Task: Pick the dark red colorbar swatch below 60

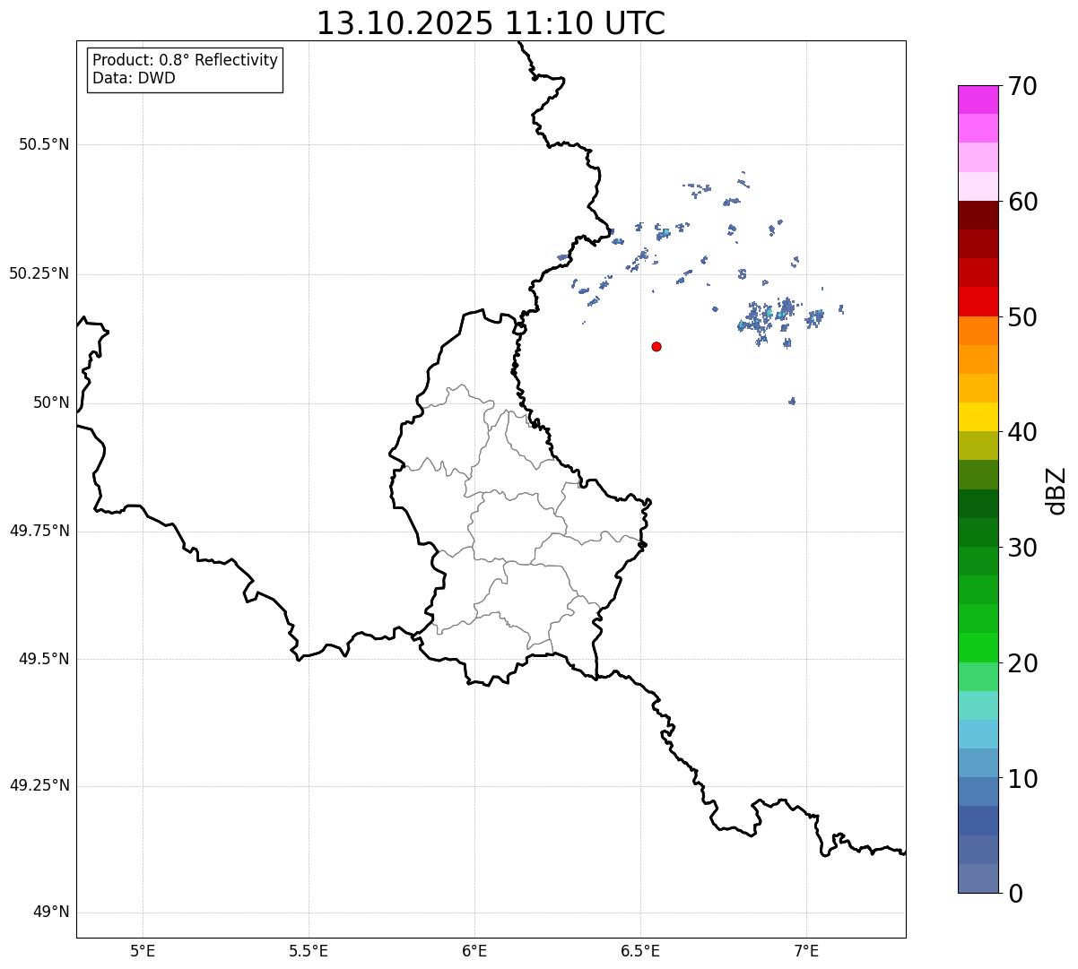Action: tap(978, 216)
